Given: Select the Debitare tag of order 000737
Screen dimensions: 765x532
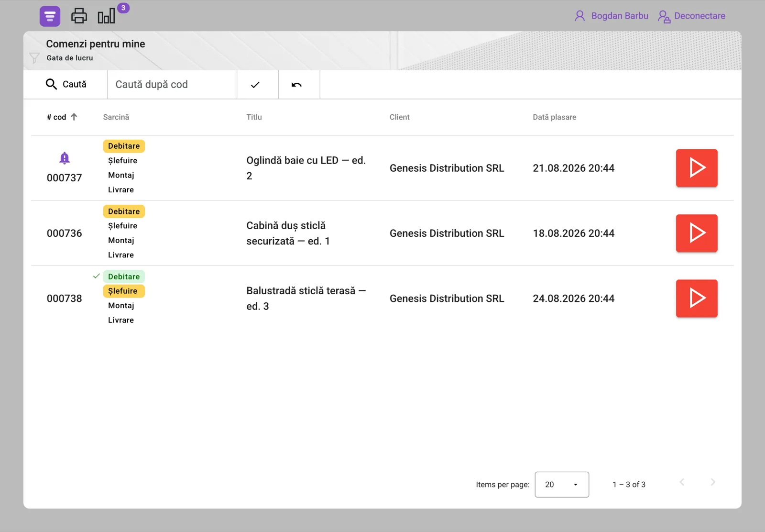Looking at the screenshot, I should [x=124, y=146].
